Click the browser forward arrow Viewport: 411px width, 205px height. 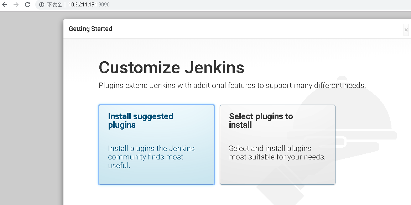click(16, 5)
